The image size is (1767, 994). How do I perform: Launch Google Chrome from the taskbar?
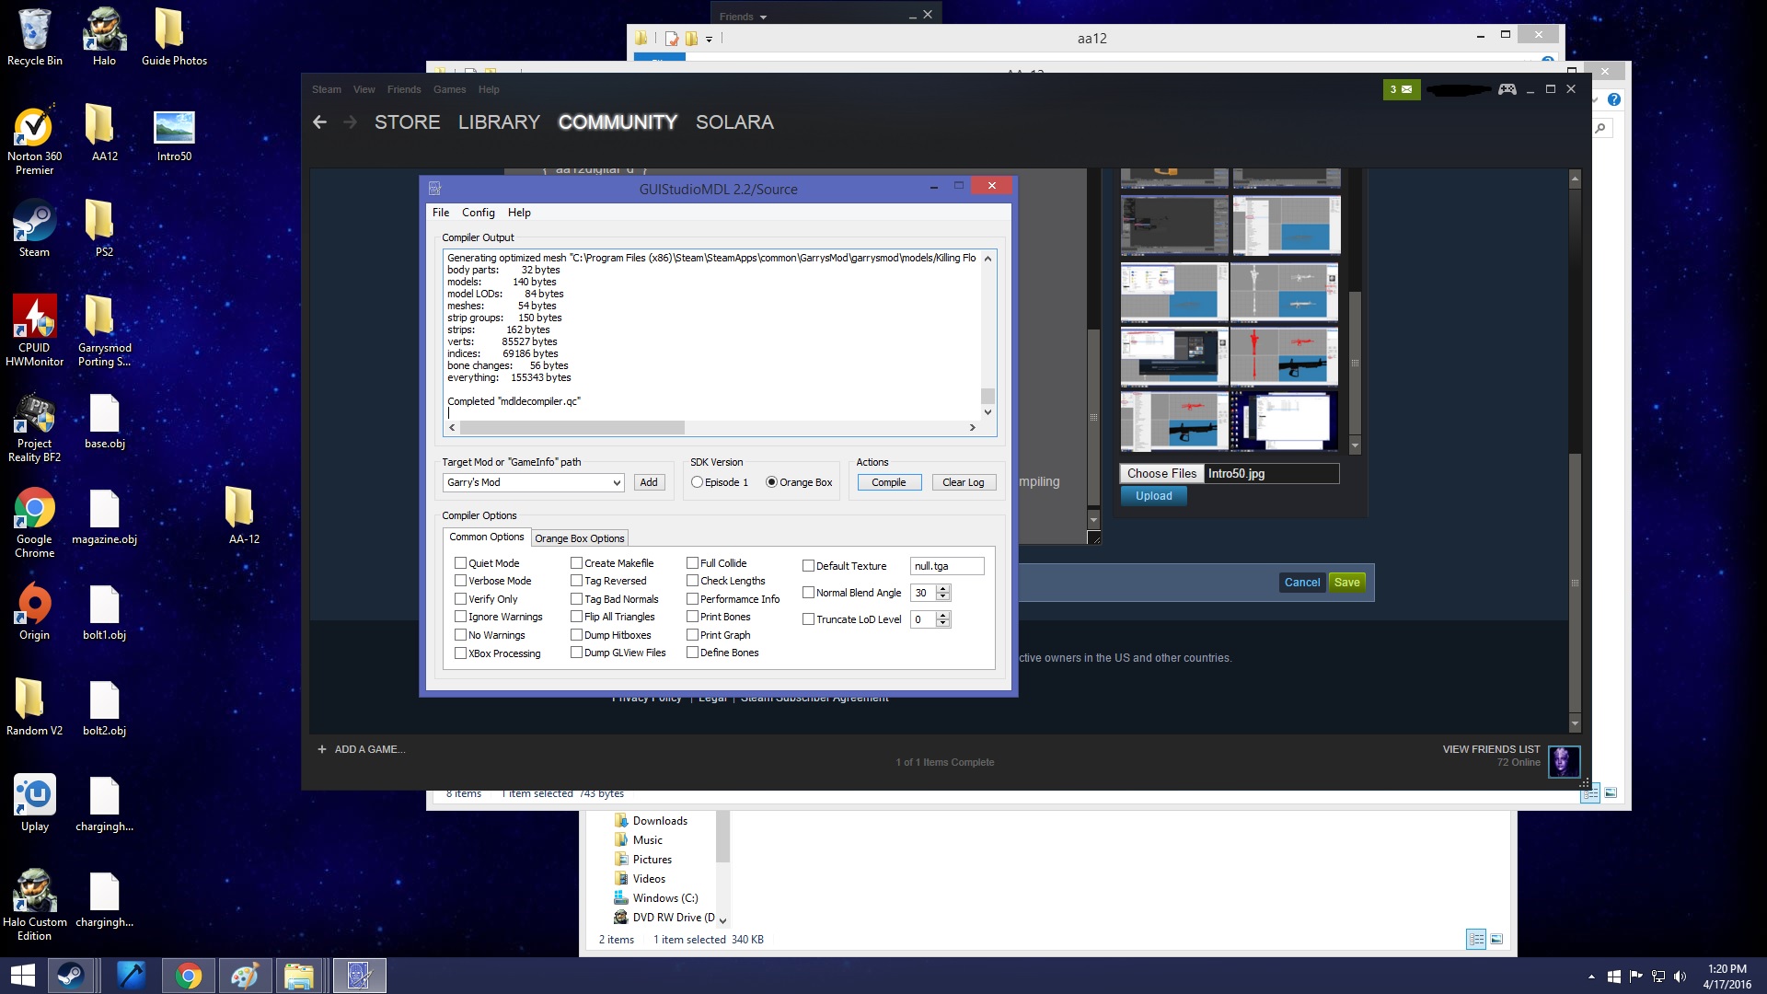(x=189, y=976)
